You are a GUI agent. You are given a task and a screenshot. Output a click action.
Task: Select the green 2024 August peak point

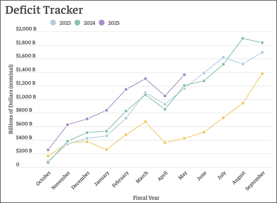coord(243,39)
